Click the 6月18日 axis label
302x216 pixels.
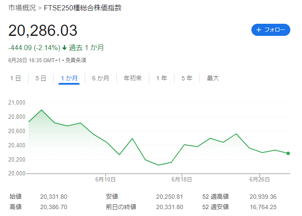click(x=182, y=179)
